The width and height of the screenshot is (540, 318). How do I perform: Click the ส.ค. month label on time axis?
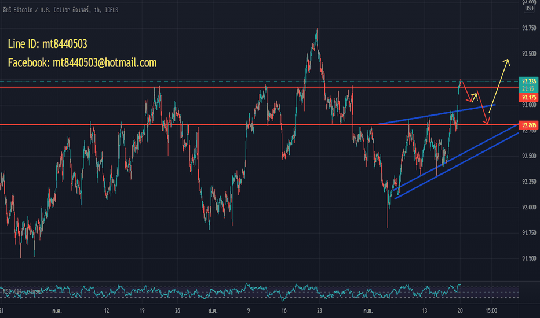(x=213, y=310)
